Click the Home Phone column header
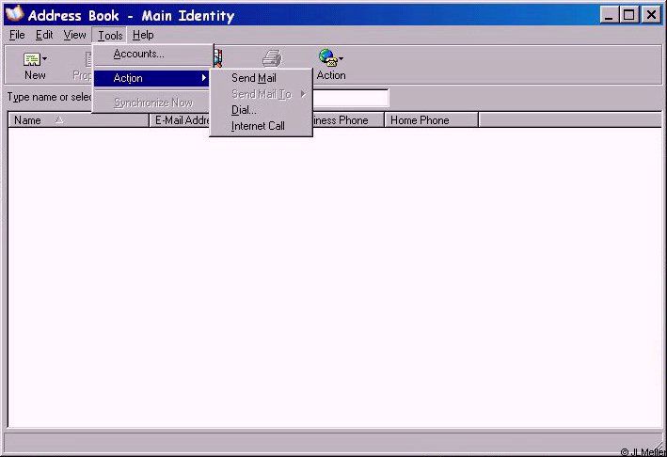The width and height of the screenshot is (667, 457). (x=431, y=120)
